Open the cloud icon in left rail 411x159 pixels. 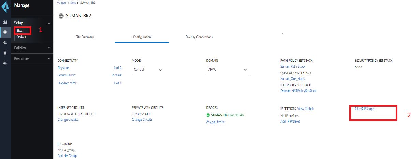pos(5,43)
